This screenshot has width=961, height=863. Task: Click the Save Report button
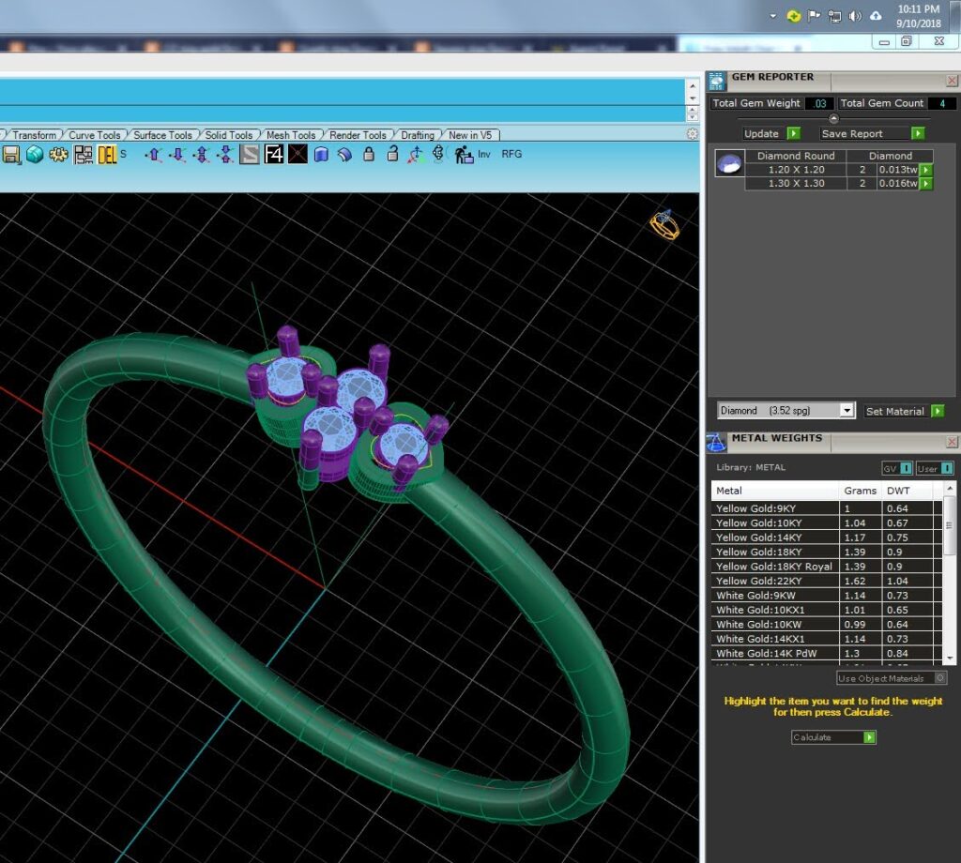873,133
